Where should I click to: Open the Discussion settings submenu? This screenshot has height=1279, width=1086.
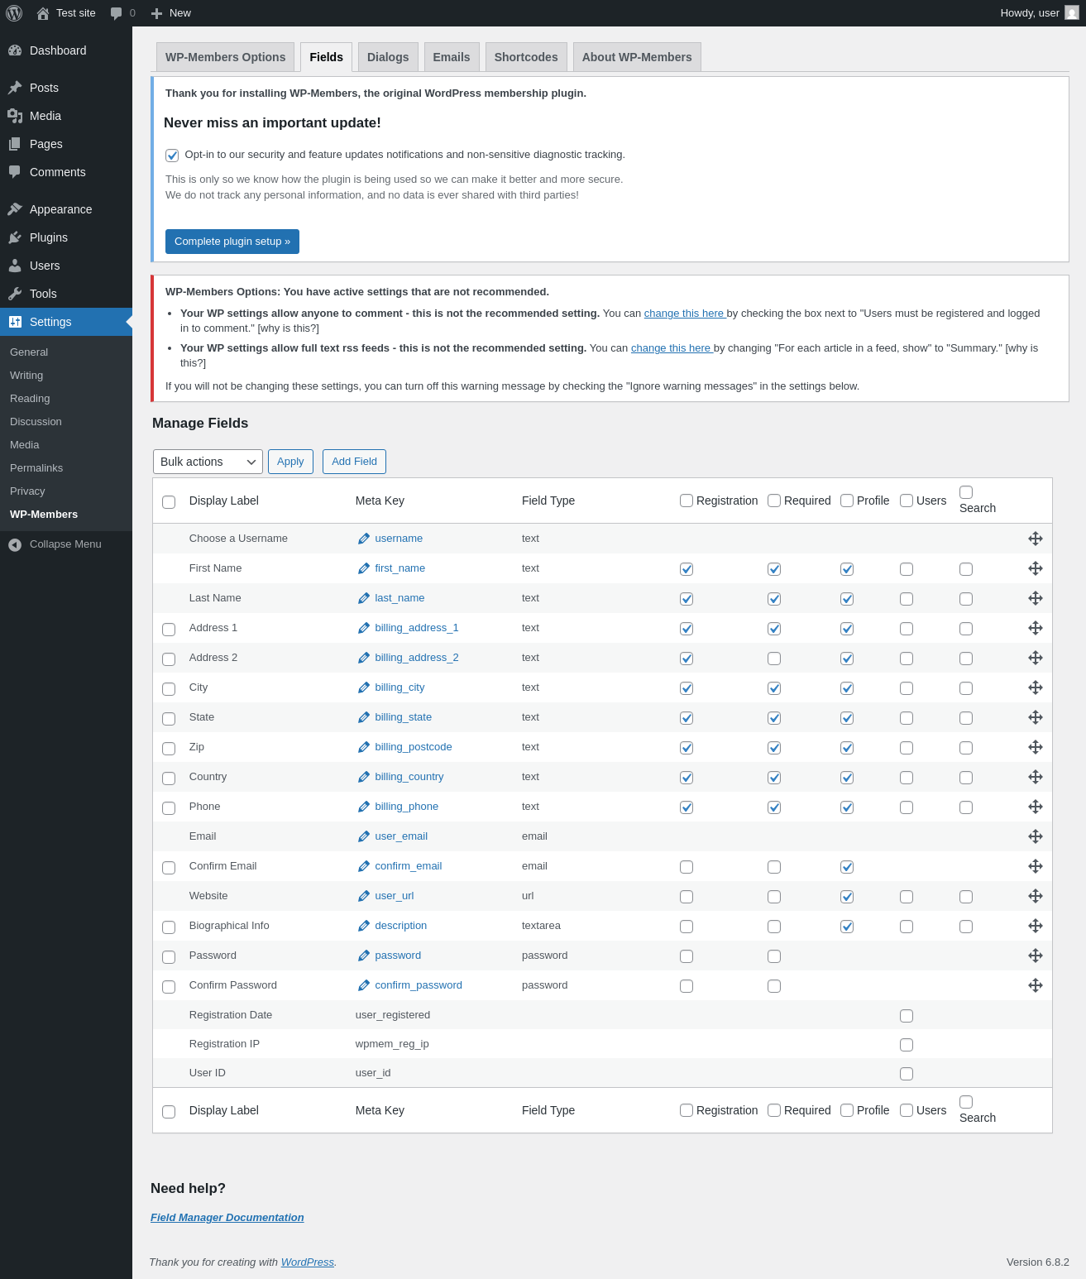36,422
